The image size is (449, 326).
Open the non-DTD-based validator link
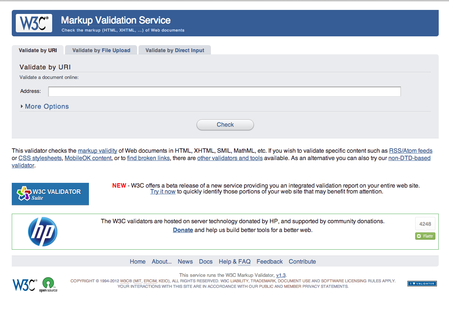(409, 158)
